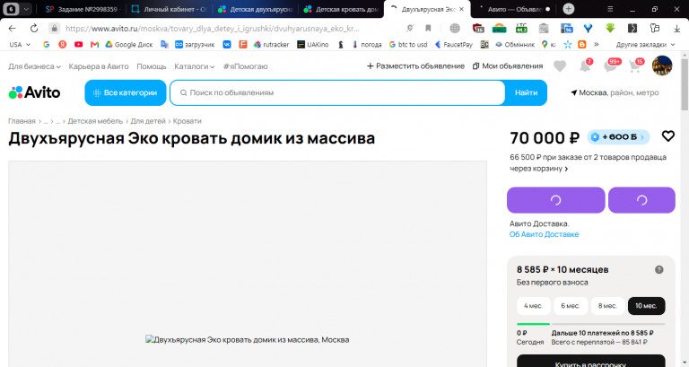
Task: Go to Avito home via logo
Action: click(x=34, y=92)
